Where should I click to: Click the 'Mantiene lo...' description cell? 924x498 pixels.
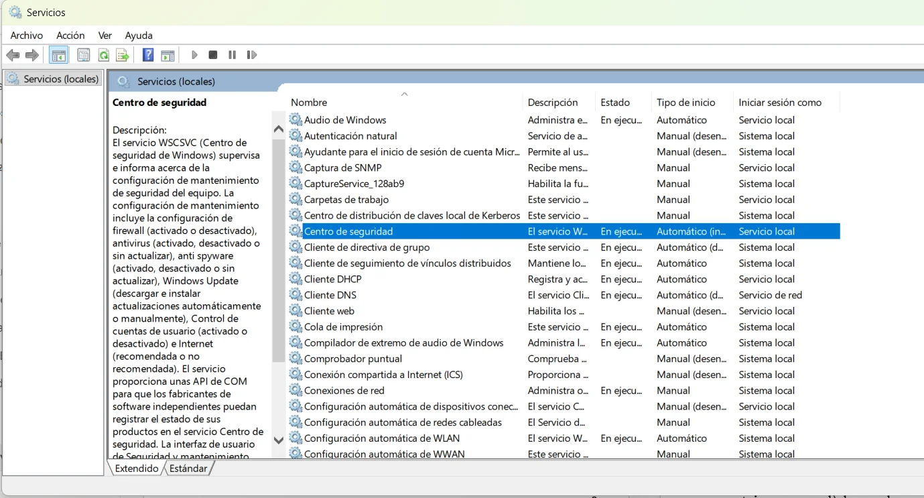tap(557, 263)
